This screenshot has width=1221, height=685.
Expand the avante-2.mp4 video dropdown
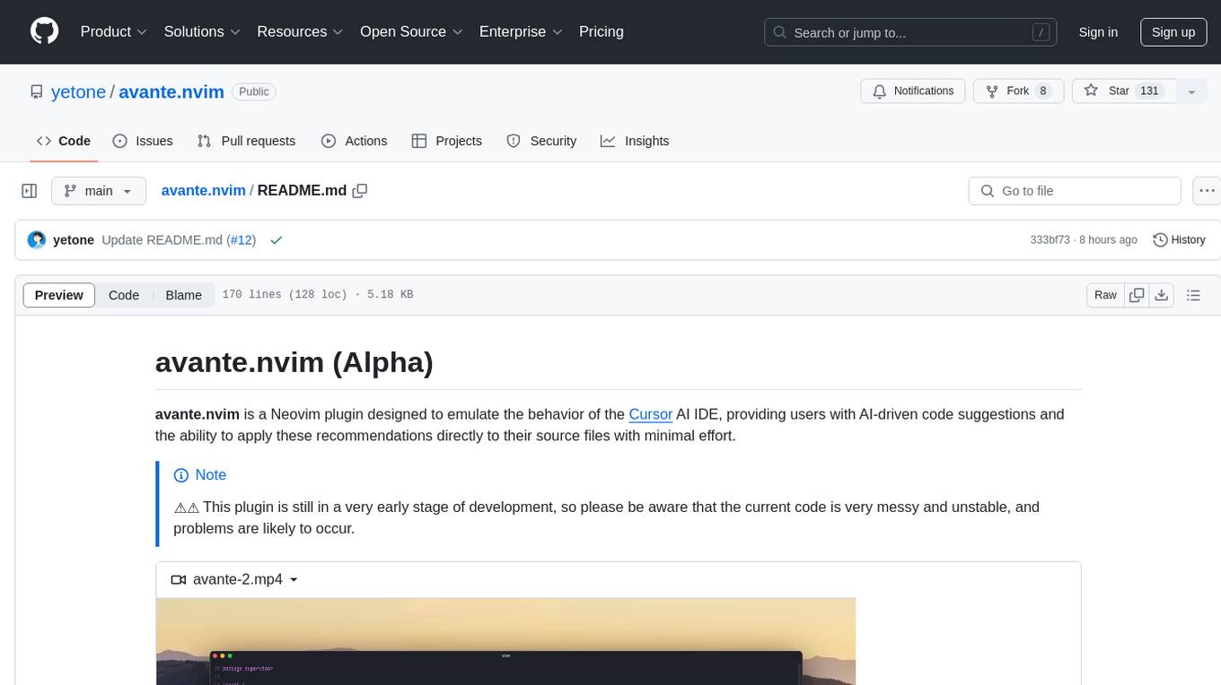pyautogui.click(x=294, y=579)
